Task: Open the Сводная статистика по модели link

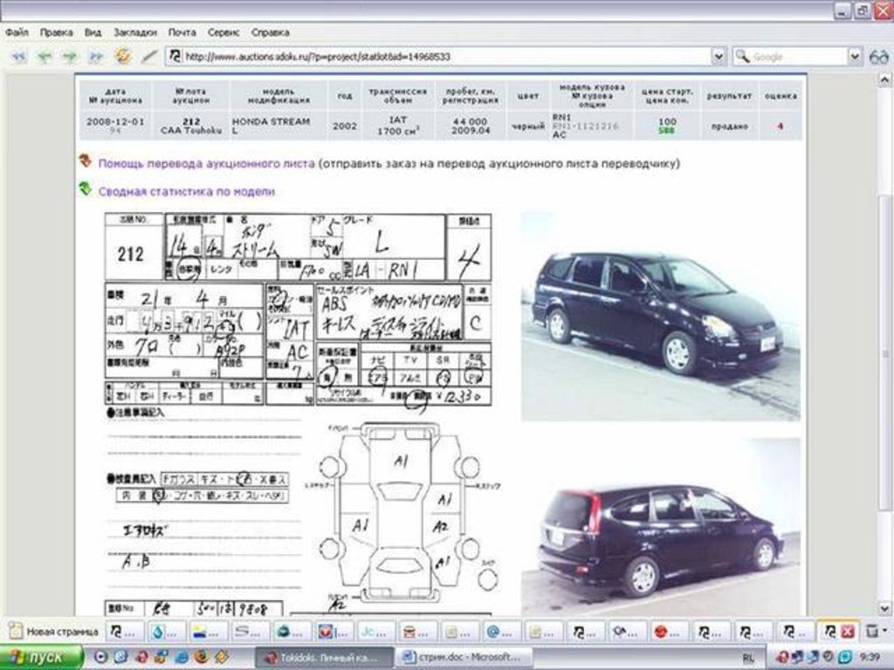Action: 187,191
